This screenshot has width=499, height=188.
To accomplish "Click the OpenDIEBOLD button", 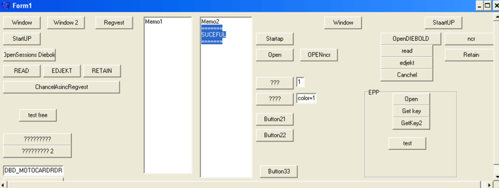I will [x=411, y=39].
